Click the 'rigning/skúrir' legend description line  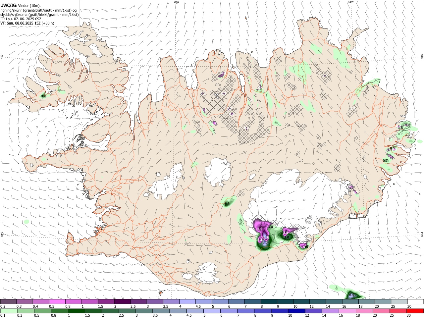39,10
